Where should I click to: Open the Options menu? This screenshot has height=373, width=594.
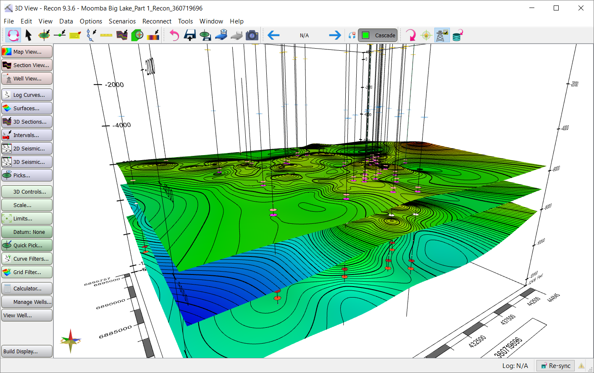(x=91, y=21)
